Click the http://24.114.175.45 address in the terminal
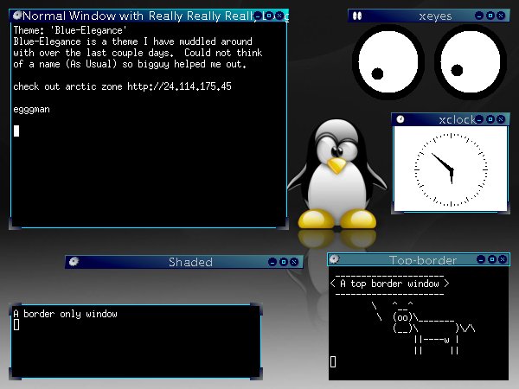 tap(179, 86)
